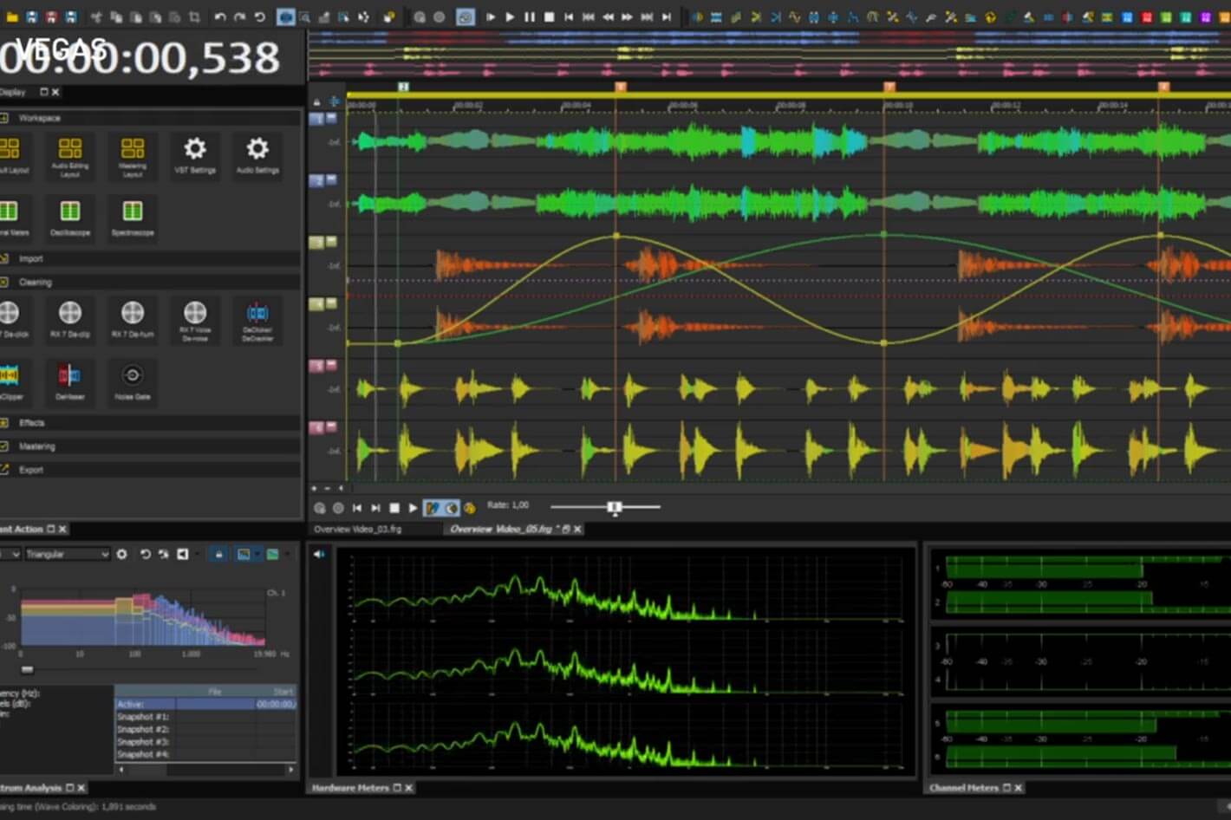Toggle channel 3 button on third track

pyautogui.click(x=316, y=243)
